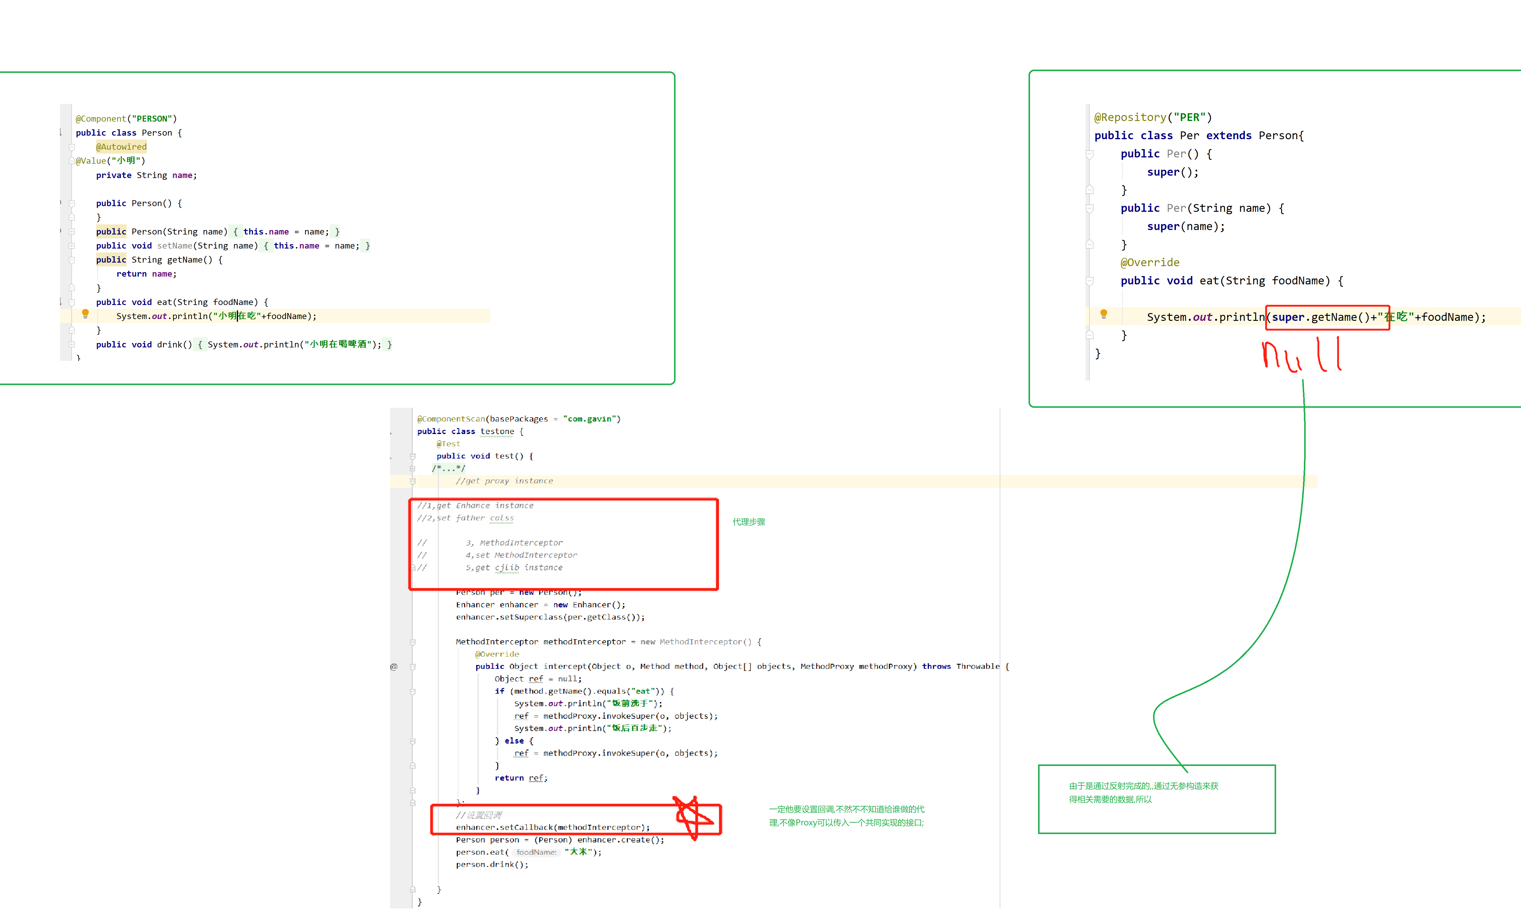1521x918 pixels.
Task: Collapse the Per() no-arg constructor fold
Action: 1089,154
